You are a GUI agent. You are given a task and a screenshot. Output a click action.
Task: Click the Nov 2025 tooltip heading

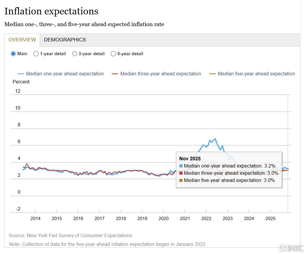pos(190,159)
